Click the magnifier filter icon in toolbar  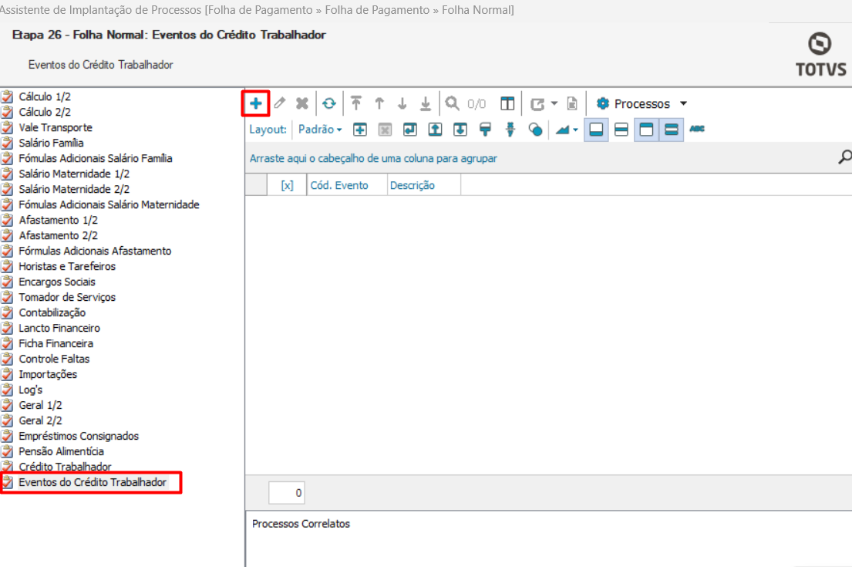[452, 103]
